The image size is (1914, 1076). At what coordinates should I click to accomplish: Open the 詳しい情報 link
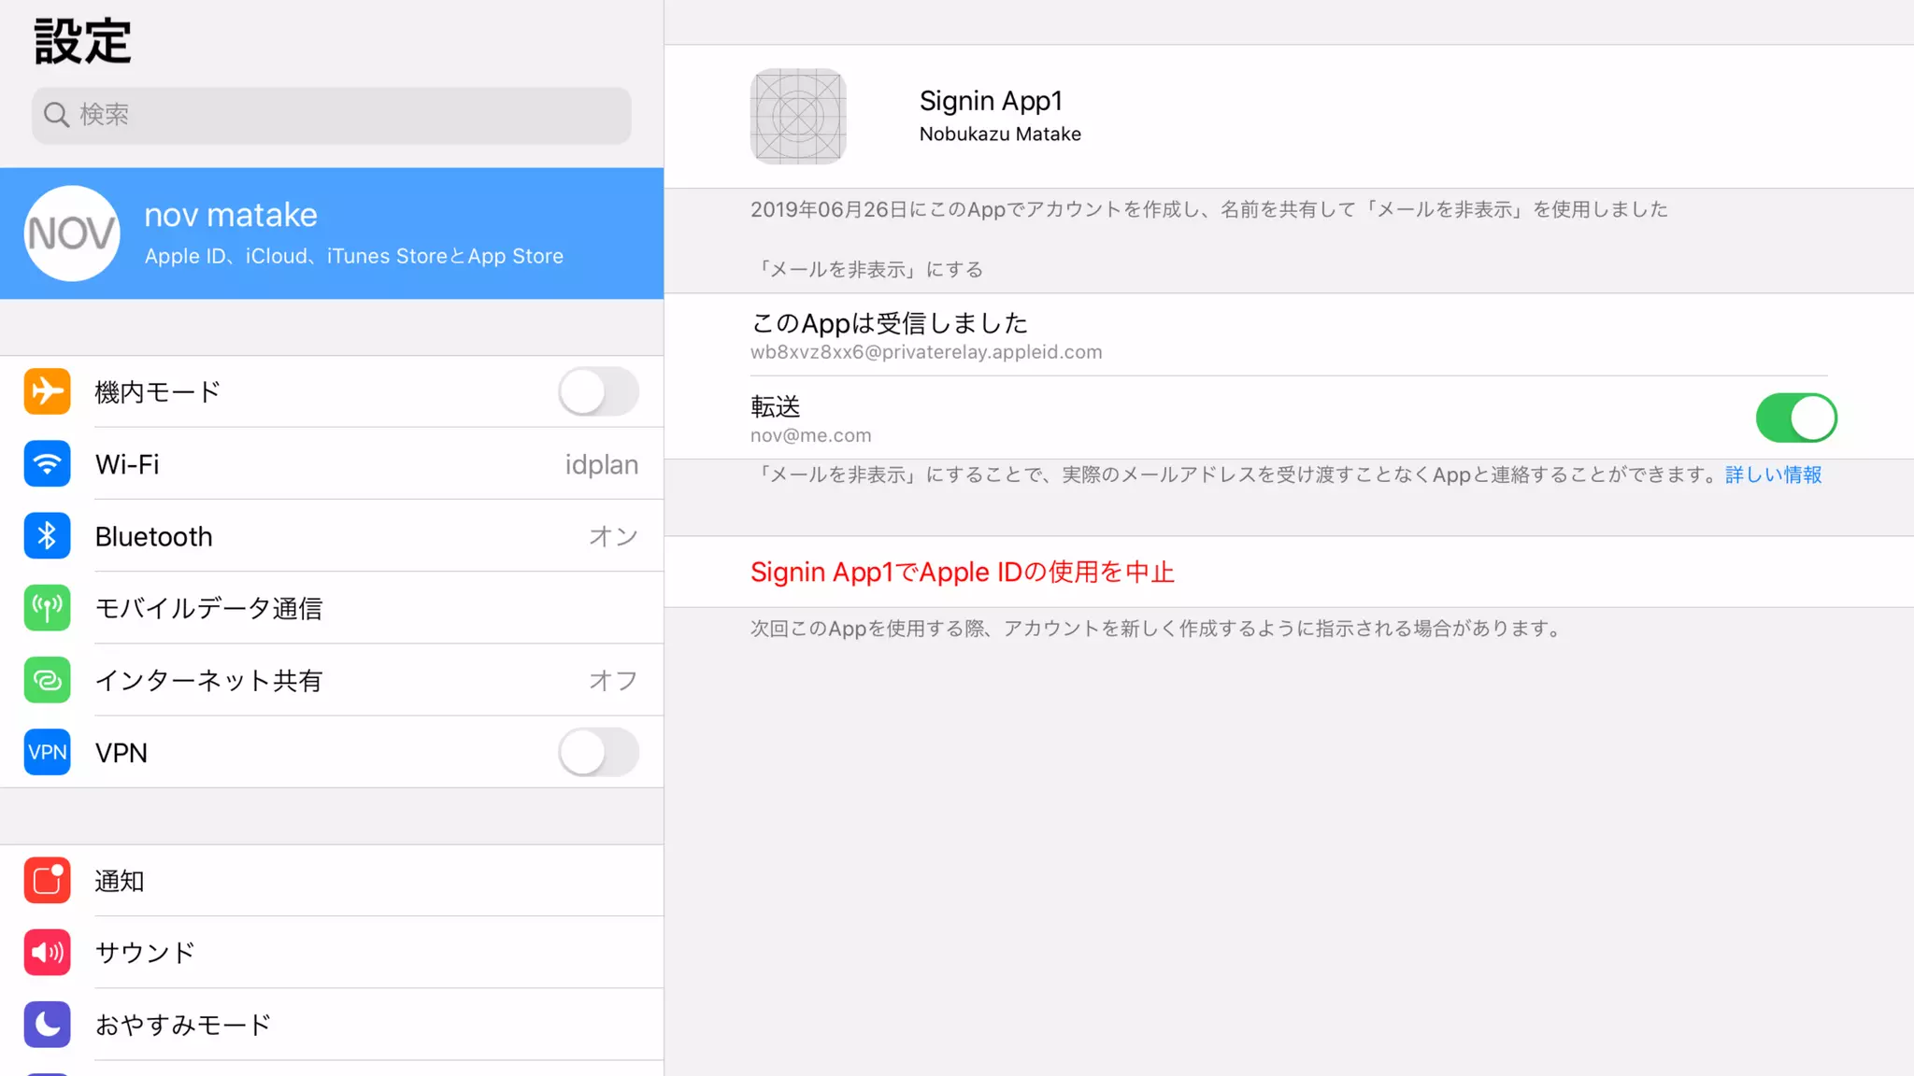click(x=1773, y=474)
